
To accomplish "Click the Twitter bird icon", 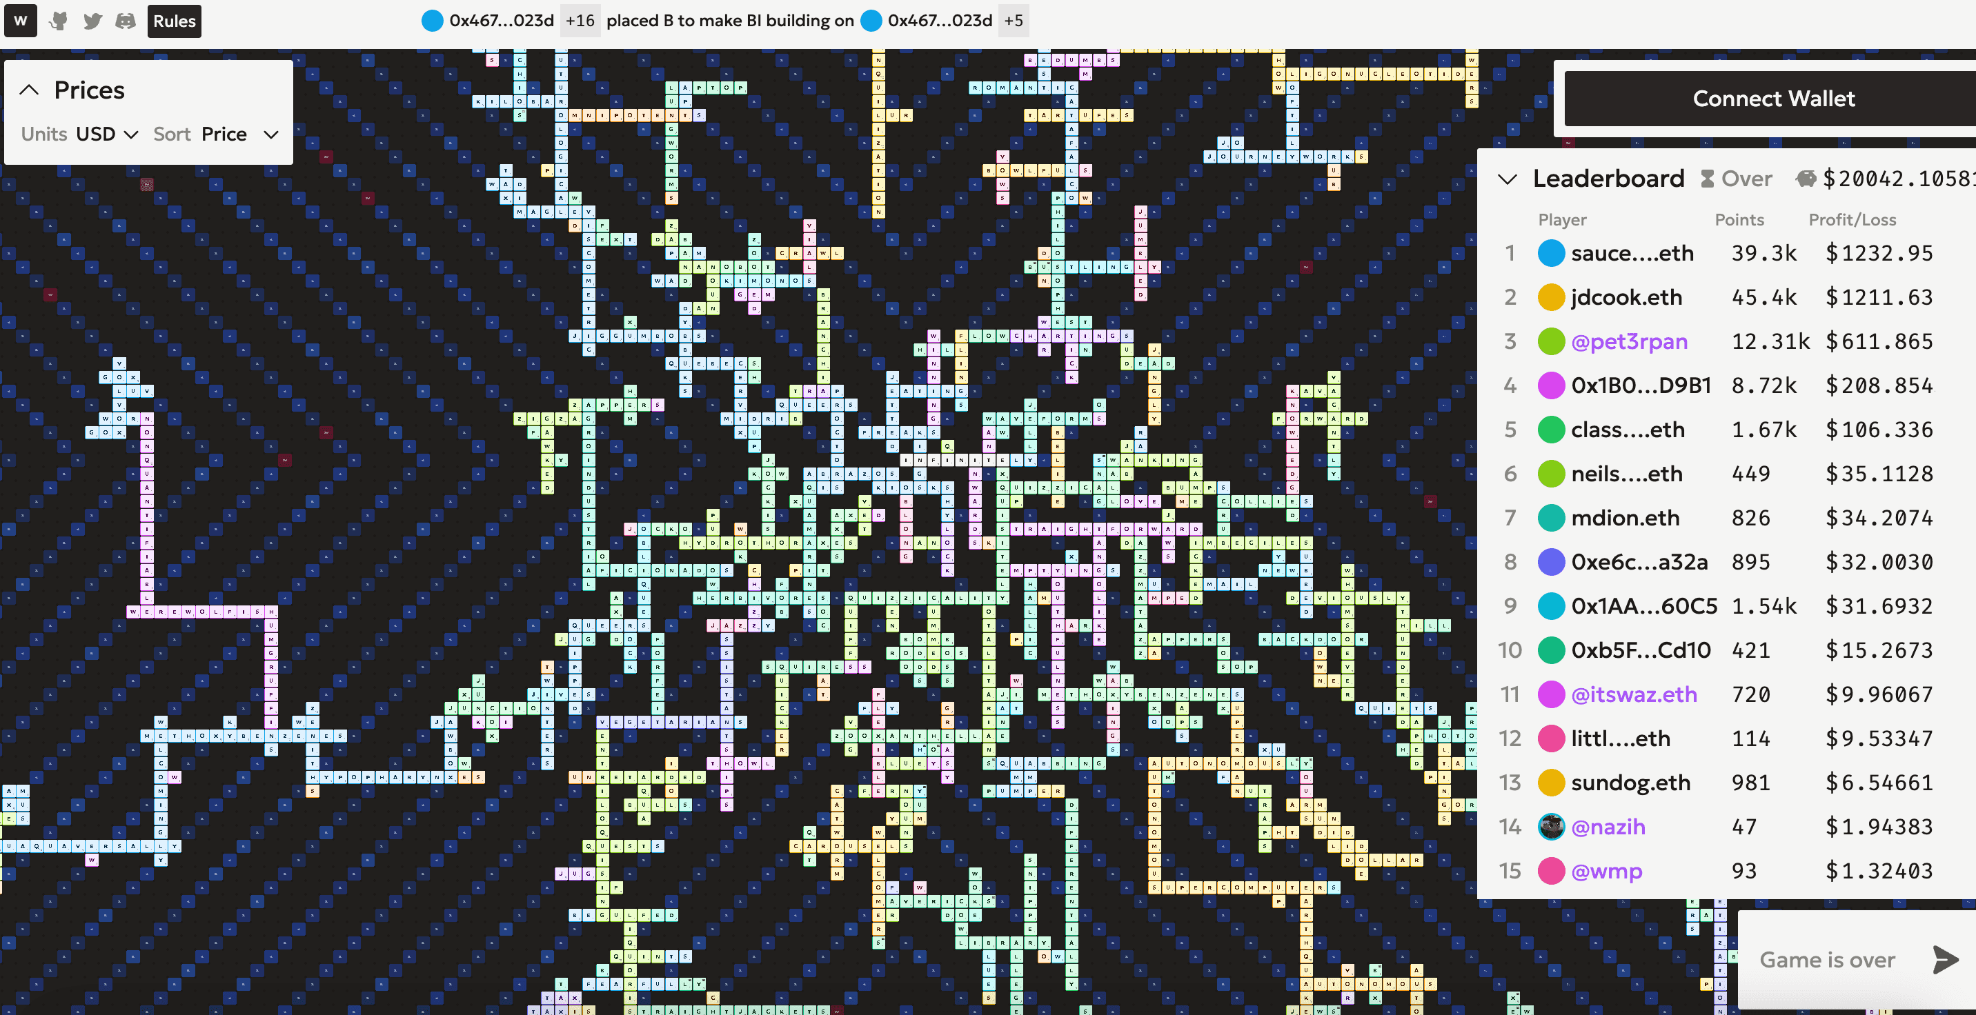I will point(92,19).
